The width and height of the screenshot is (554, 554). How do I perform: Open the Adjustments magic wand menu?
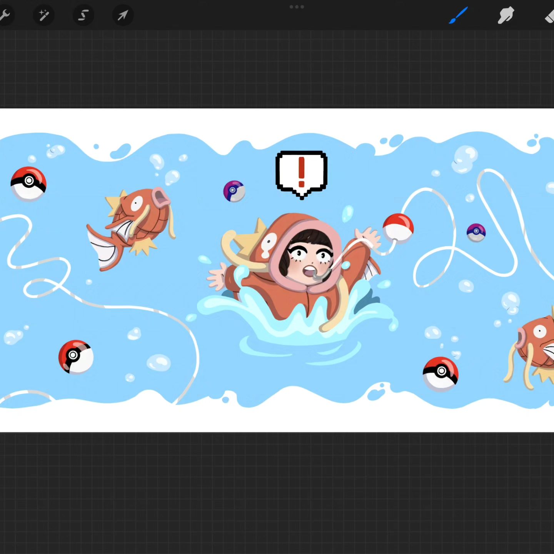click(x=44, y=15)
